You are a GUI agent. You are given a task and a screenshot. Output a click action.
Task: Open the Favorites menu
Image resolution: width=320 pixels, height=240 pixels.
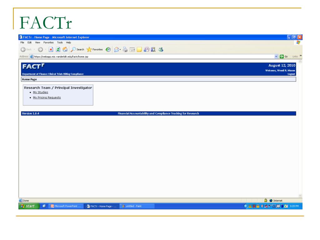tap(48, 42)
